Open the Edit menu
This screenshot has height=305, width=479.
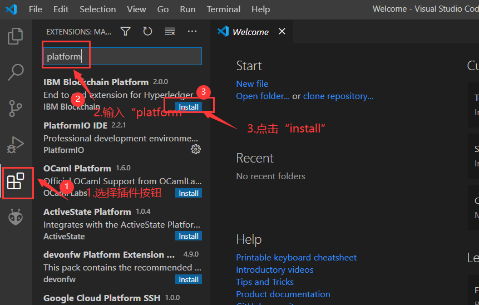[61, 9]
